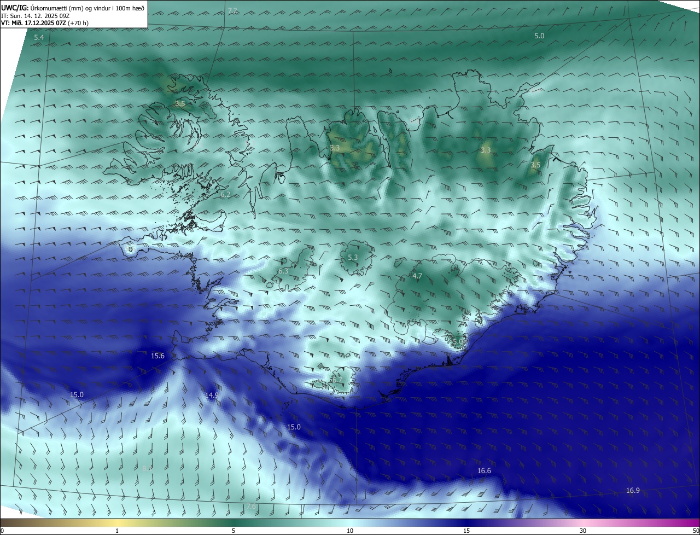Screen dimensions: 700x535
Task: Click the 5.4 value label on the map
Action: (x=39, y=38)
